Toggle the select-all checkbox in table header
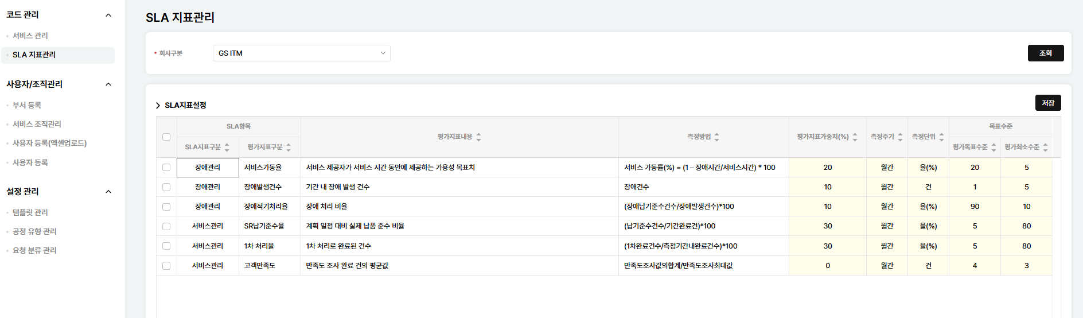Viewport: 1083px width, 318px height. (166, 137)
